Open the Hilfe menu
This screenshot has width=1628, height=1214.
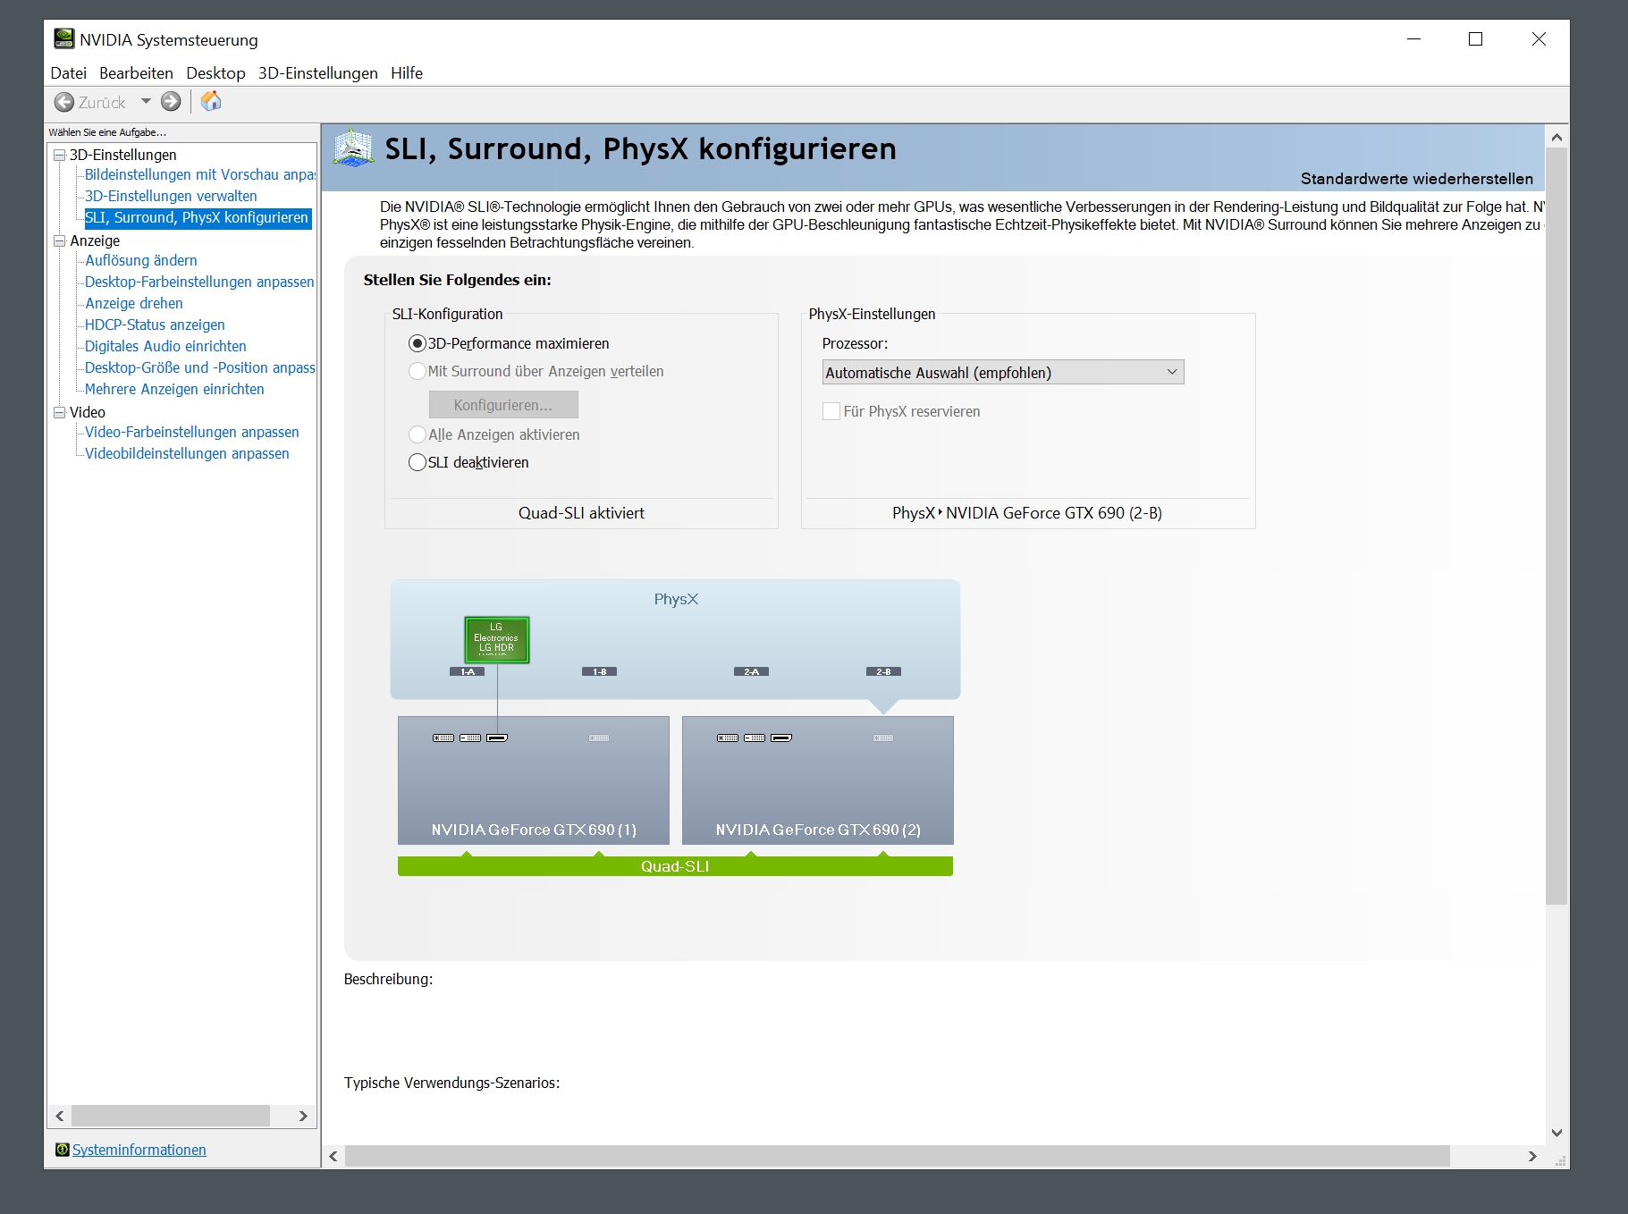click(407, 73)
